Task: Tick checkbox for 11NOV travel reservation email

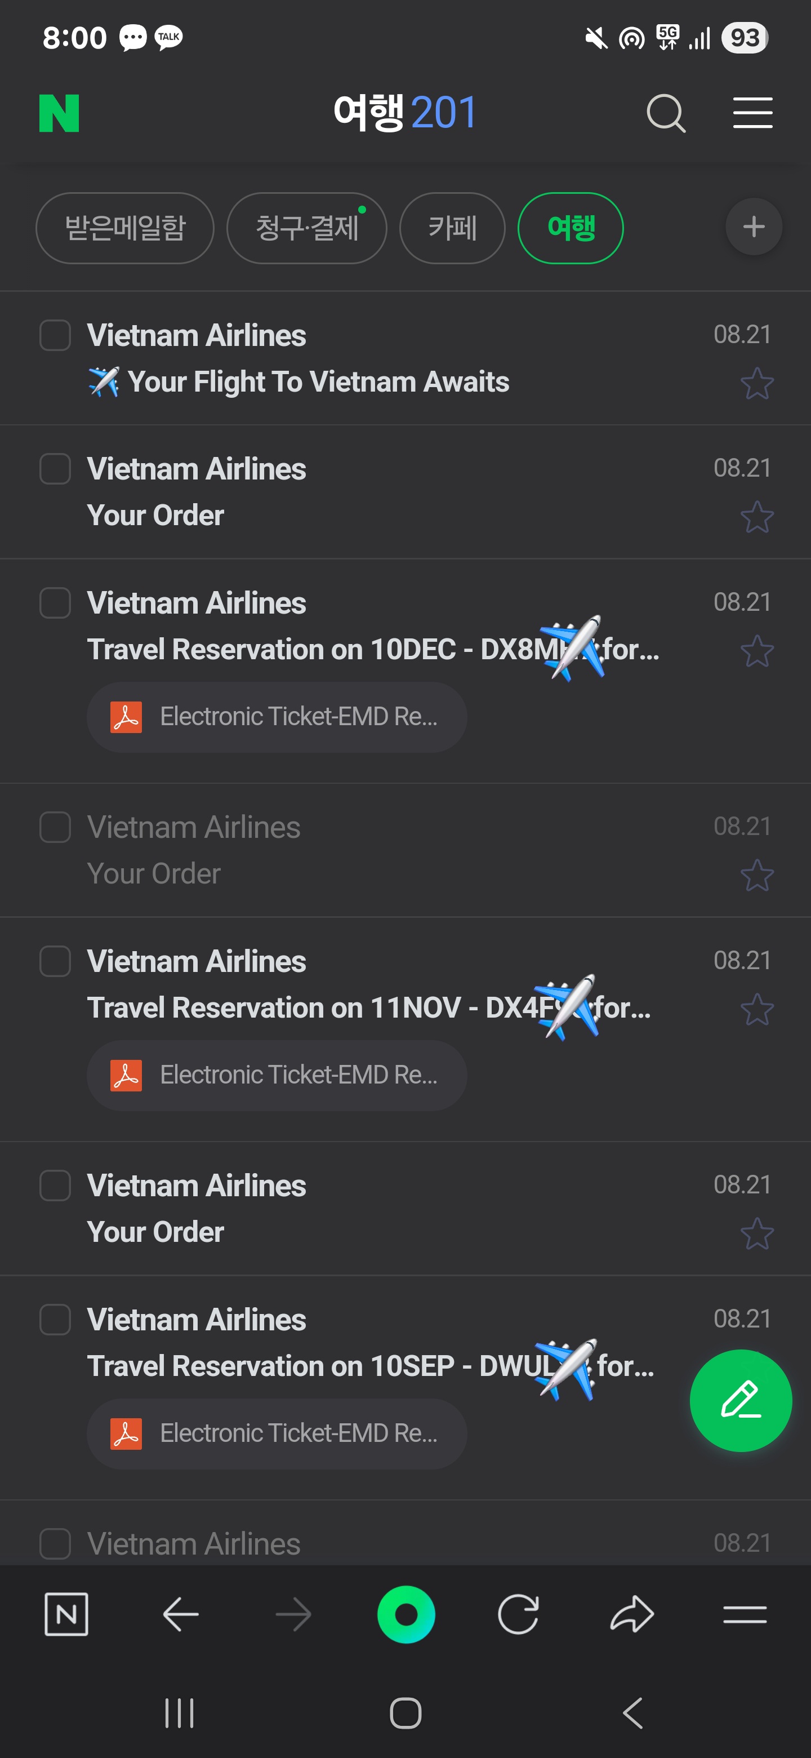Action: (55, 961)
